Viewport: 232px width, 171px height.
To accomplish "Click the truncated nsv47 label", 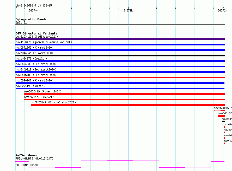I will coord(228,124).
